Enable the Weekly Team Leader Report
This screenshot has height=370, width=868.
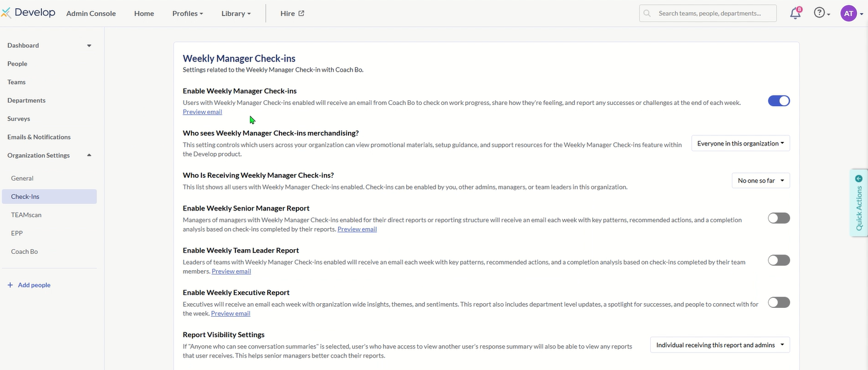pos(779,260)
